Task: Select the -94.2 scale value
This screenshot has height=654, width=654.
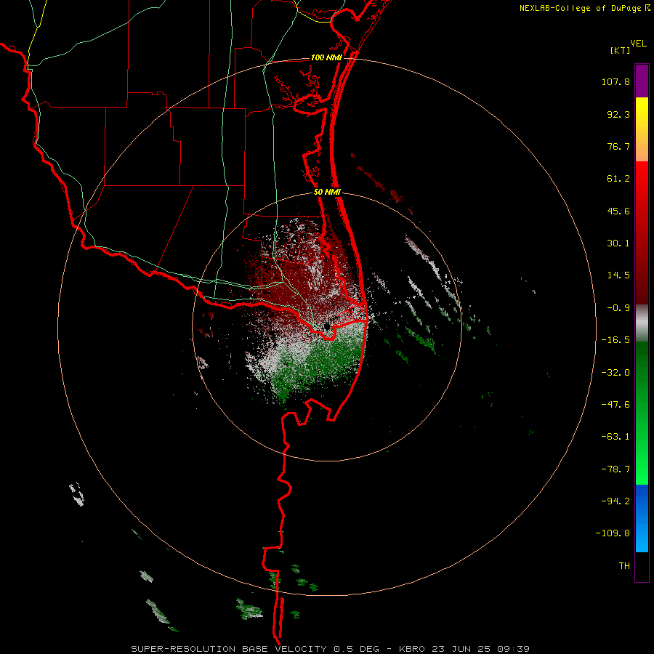Action: tap(615, 501)
